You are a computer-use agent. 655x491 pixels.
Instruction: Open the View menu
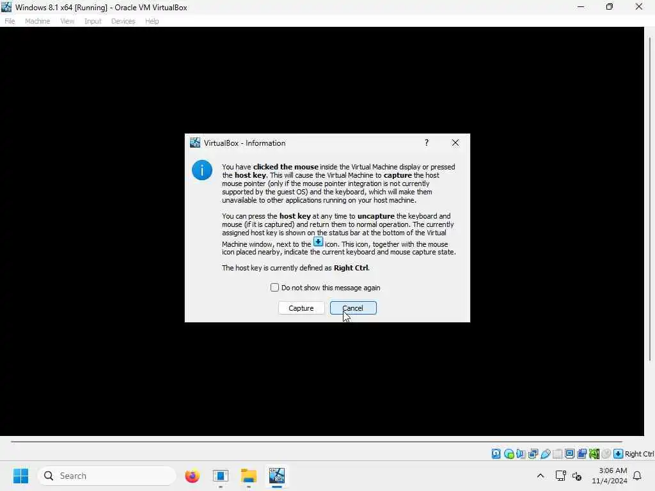67,21
